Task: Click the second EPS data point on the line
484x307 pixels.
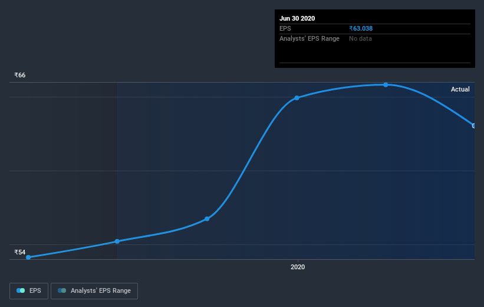Action: pos(117,241)
